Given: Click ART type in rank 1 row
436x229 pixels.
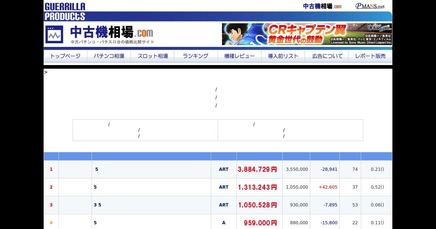Looking at the screenshot, I should click(x=224, y=169).
